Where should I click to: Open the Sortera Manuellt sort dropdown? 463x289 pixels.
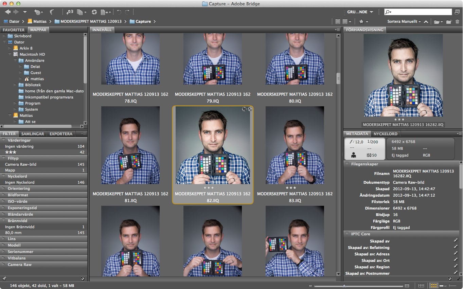click(404, 21)
